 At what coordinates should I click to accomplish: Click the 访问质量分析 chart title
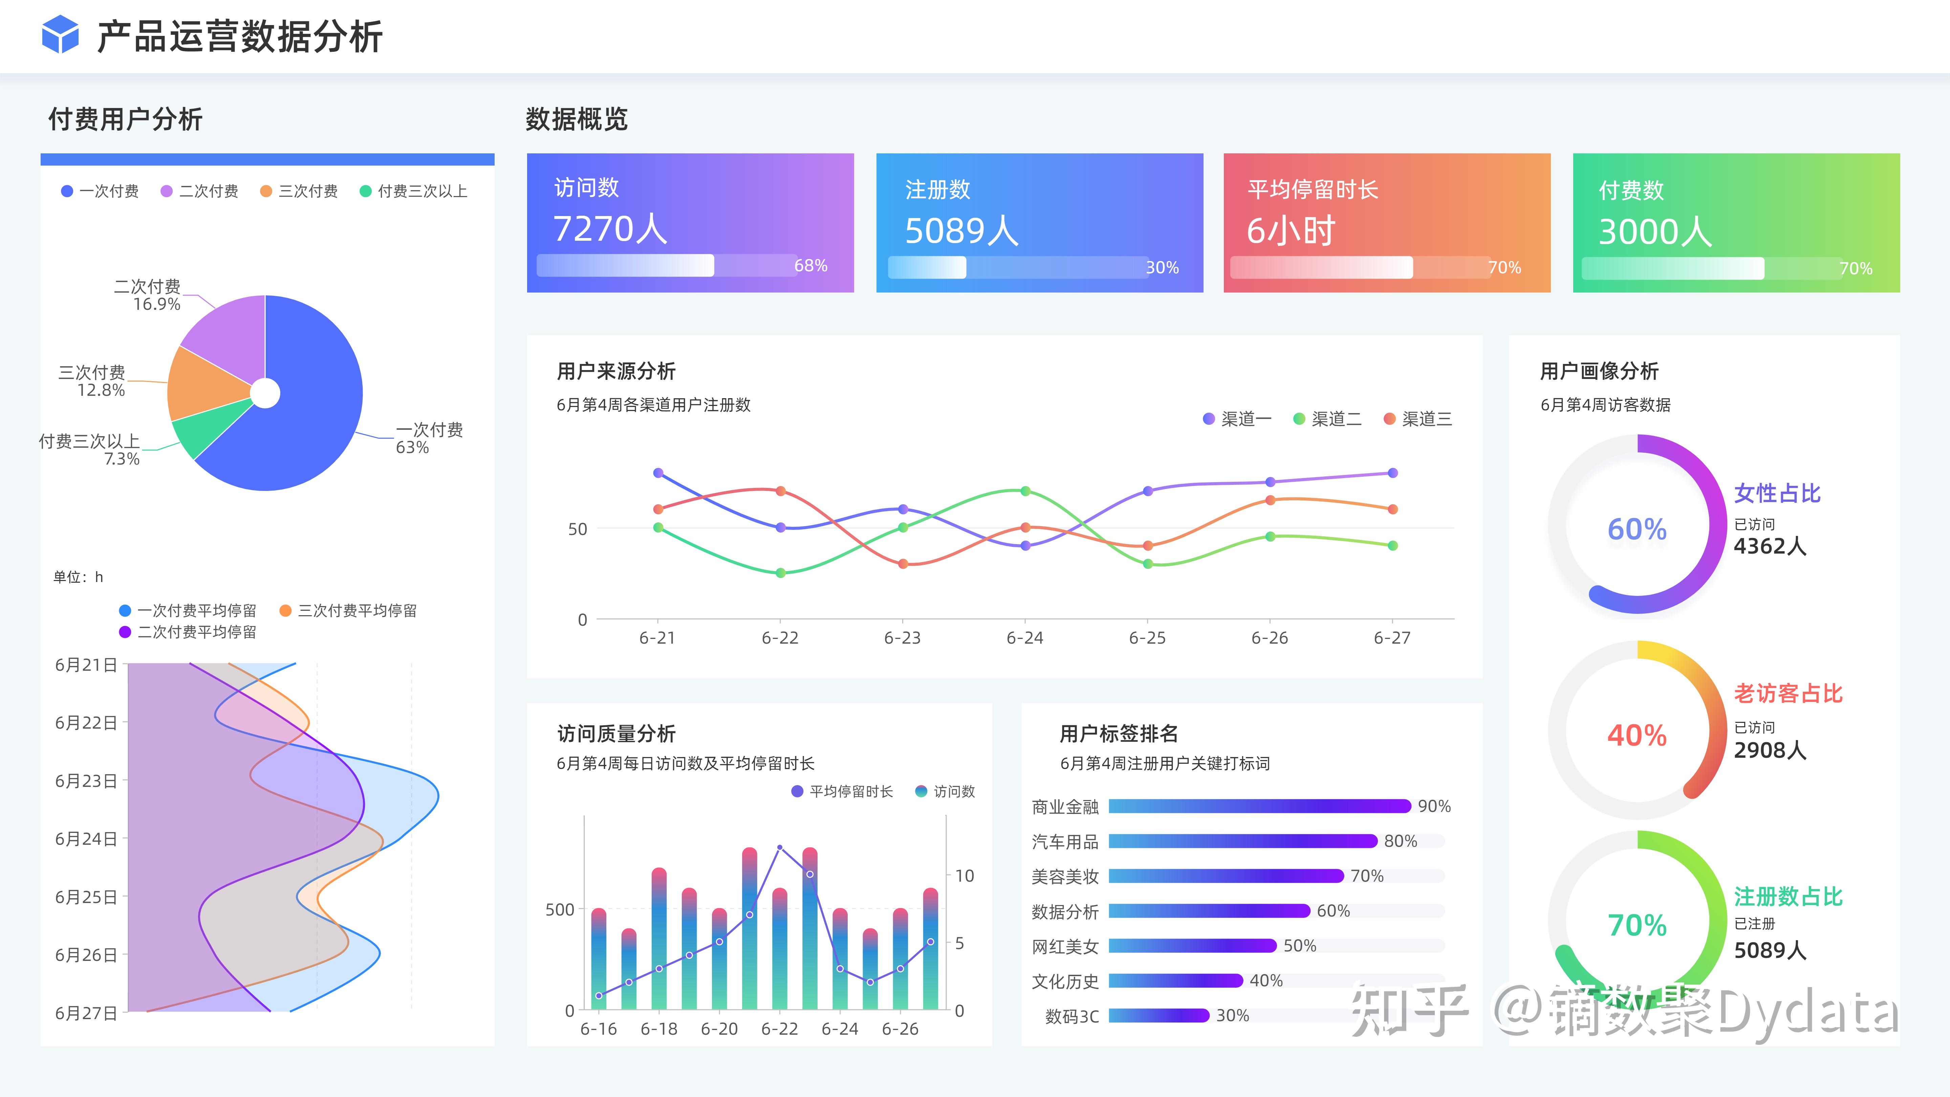616,734
